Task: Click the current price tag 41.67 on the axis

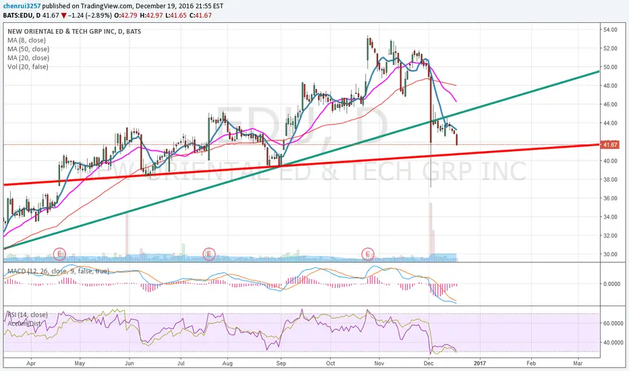Action: (609, 145)
